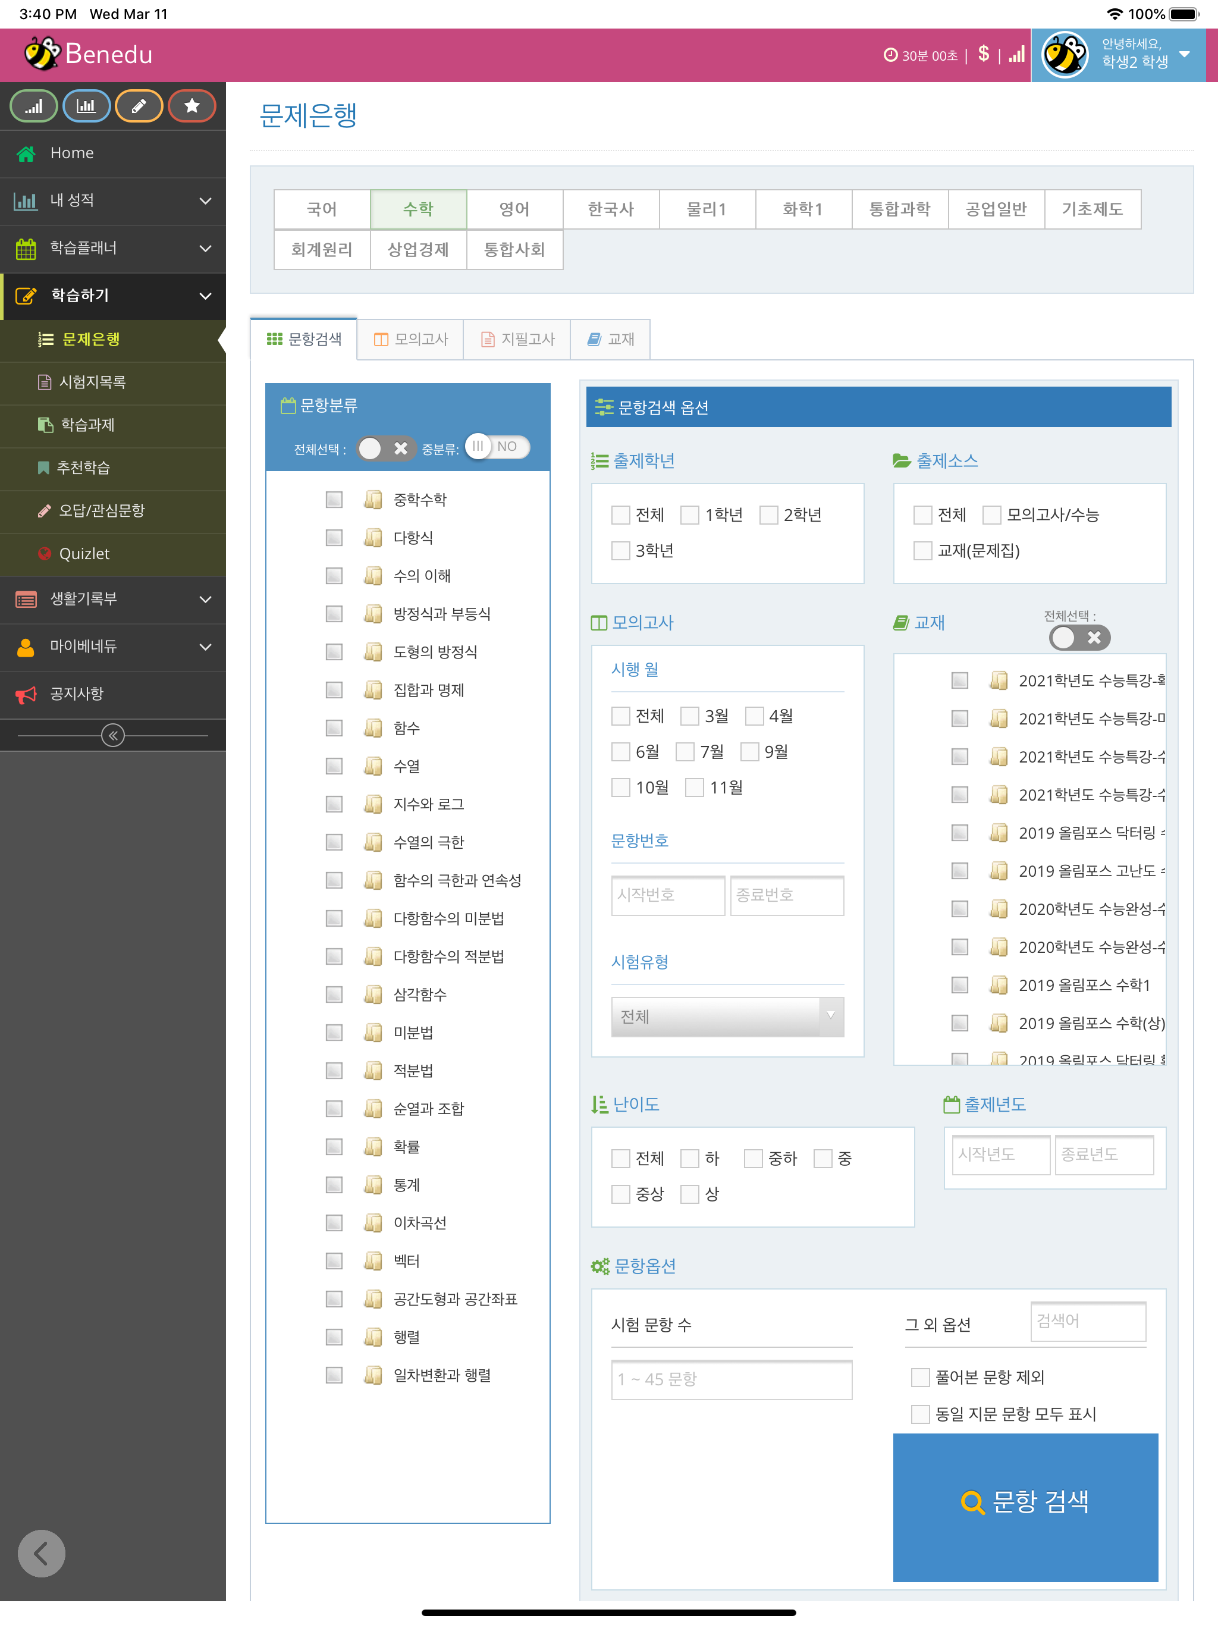Screen dimensions: 1218x1625
Task: Check the 교재(문제집) checkbox
Action: point(922,551)
